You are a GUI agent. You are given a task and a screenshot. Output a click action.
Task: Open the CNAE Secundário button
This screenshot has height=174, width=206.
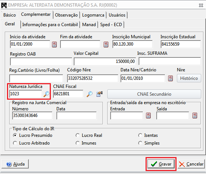click(x=154, y=94)
